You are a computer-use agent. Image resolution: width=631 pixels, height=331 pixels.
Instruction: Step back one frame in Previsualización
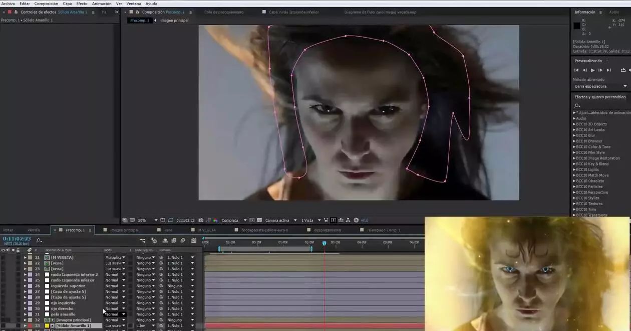584,70
